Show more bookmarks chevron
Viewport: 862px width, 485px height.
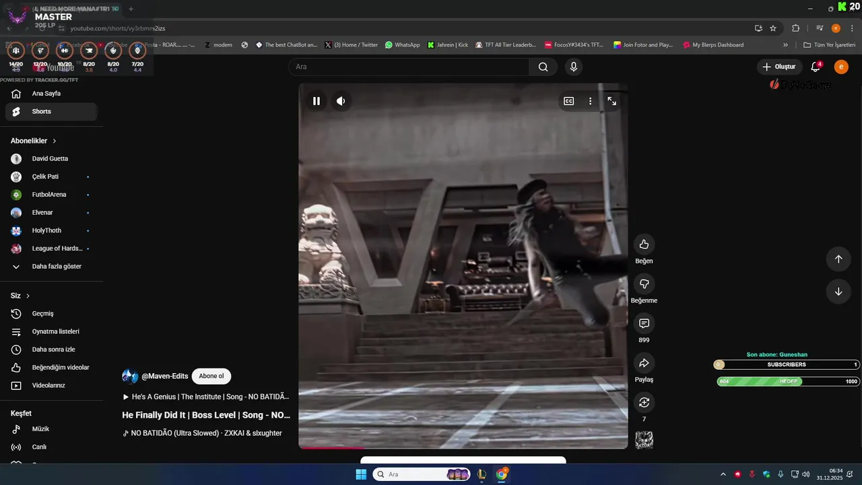785,45
